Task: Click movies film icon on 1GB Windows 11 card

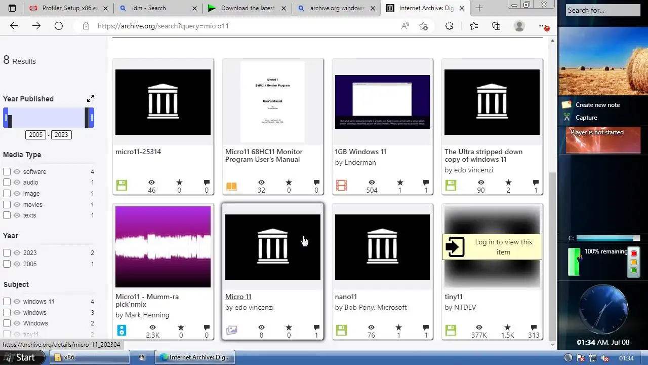Action: [x=341, y=185]
